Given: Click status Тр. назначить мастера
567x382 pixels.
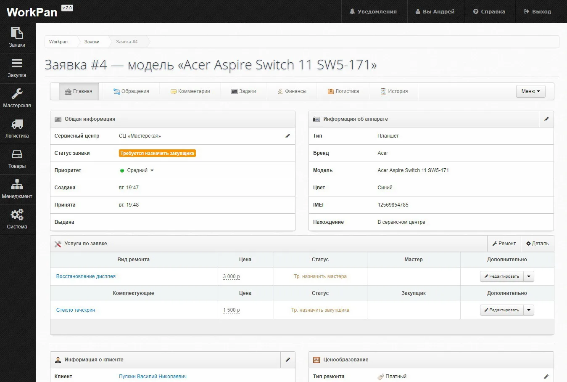Looking at the screenshot, I should (320, 276).
